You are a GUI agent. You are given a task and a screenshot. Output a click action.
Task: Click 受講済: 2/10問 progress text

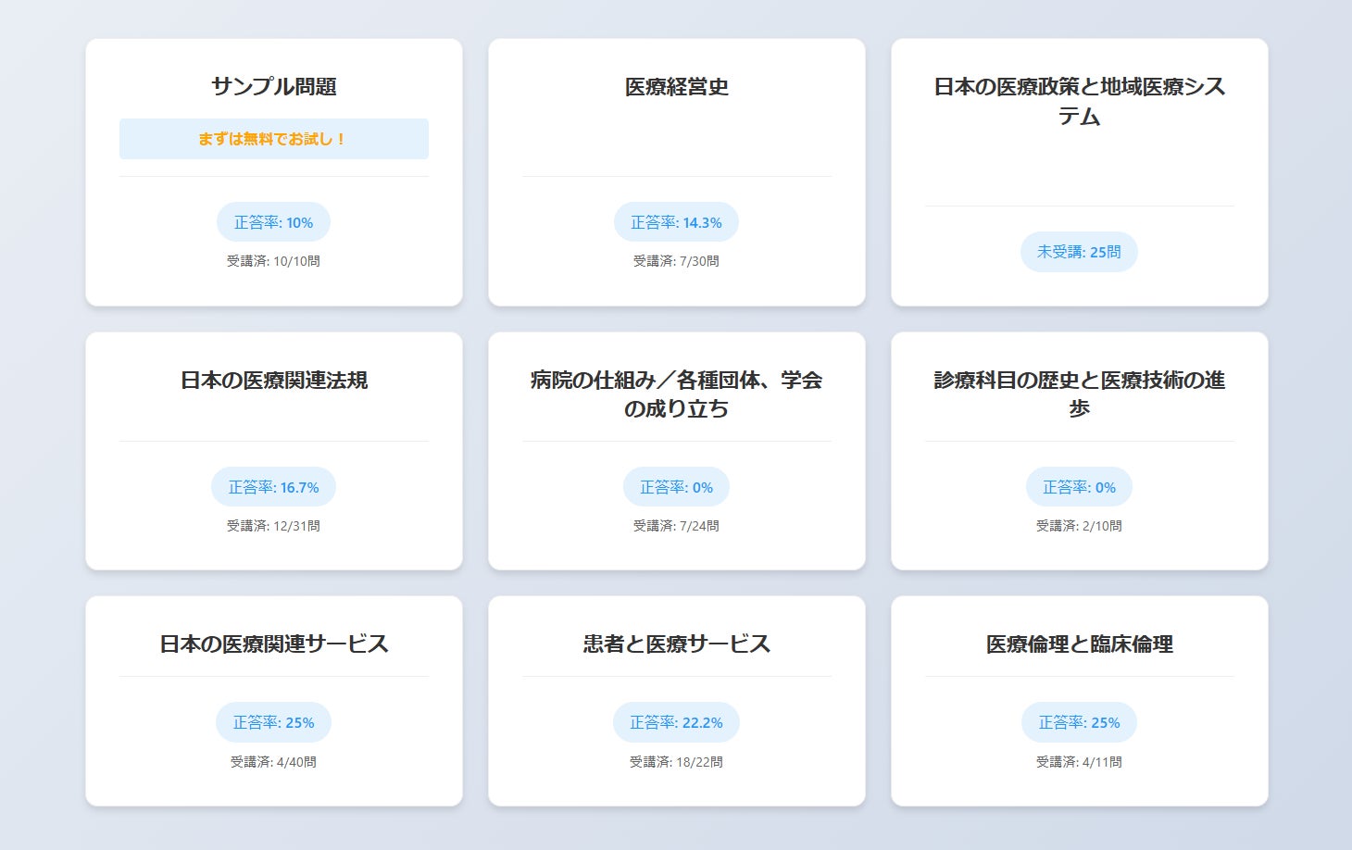tap(1079, 526)
